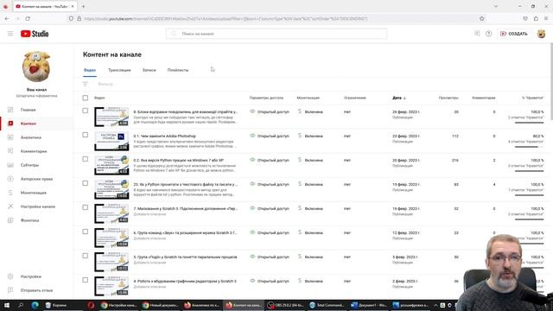Tick the select-all checkbox in table header
Screen dimensions: 553x311
point(86,98)
